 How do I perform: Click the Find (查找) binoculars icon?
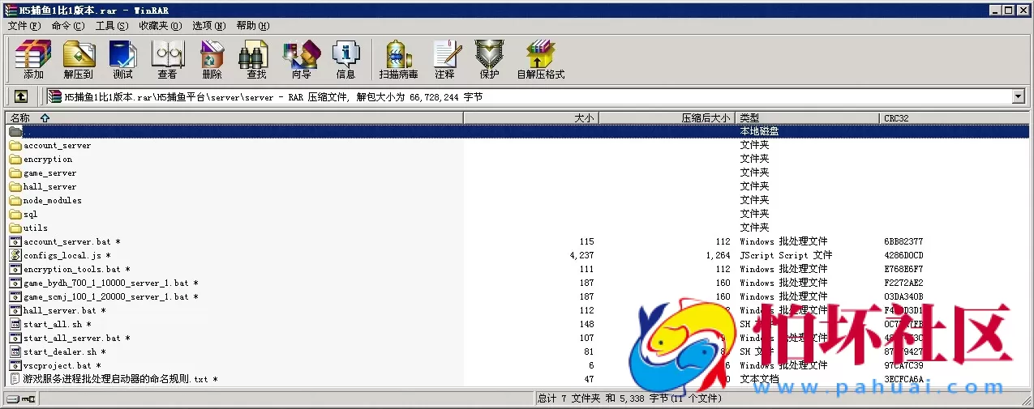coord(256,59)
